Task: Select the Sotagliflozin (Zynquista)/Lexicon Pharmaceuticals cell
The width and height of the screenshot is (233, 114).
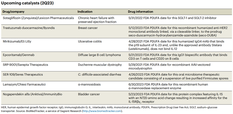Action: click(x=38, y=18)
